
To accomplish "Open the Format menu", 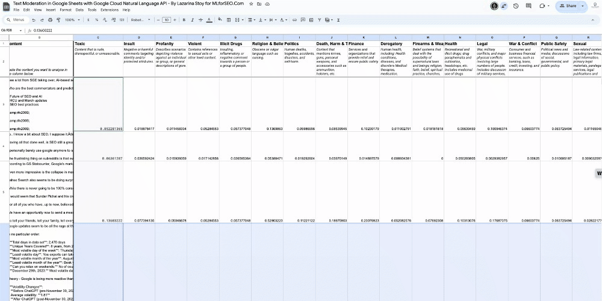I will [x=66, y=10].
